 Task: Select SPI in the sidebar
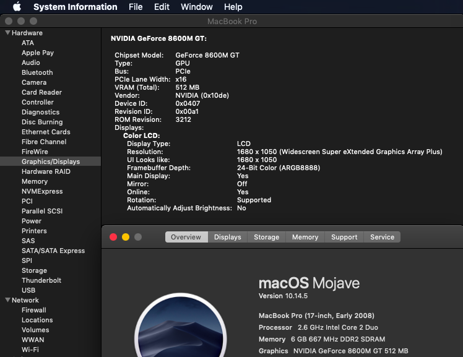(27, 261)
